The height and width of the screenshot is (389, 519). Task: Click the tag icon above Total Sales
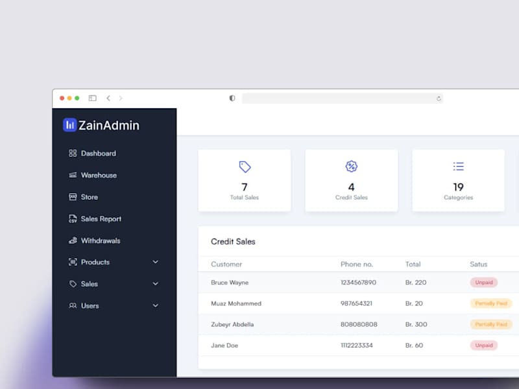245,167
